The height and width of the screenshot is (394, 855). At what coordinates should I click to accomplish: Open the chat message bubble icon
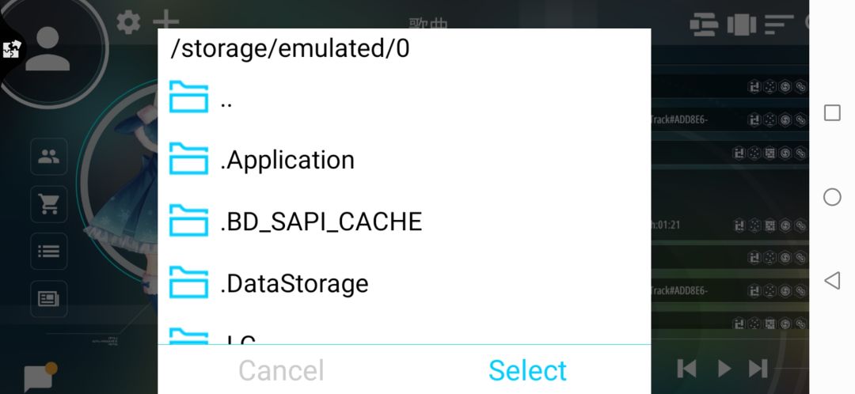[38, 377]
